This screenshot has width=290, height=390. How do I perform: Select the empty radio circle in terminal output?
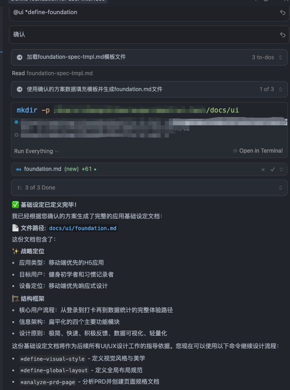click(16, 135)
